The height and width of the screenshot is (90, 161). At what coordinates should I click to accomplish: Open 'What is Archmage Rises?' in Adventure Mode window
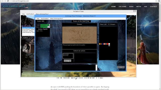click(56, 18)
